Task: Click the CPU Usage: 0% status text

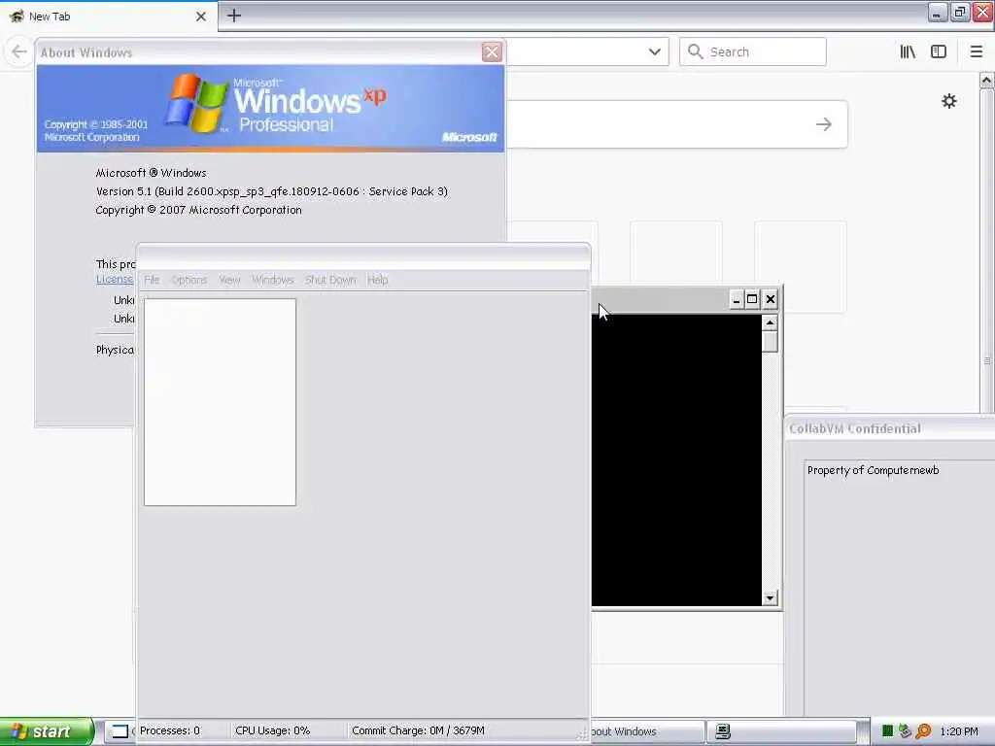Action: click(x=272, y=730)
